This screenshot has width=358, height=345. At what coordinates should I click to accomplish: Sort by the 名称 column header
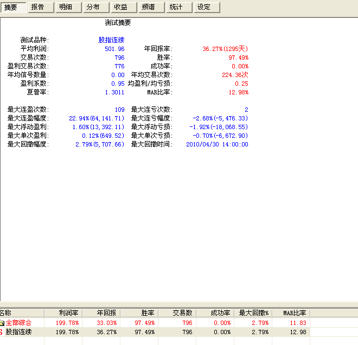pyautogui.click(x=22, y=313)
